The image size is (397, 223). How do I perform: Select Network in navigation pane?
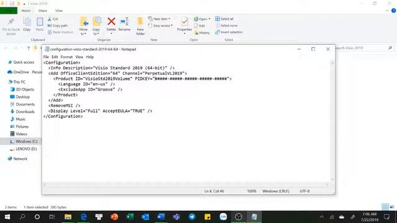(17, 159)
